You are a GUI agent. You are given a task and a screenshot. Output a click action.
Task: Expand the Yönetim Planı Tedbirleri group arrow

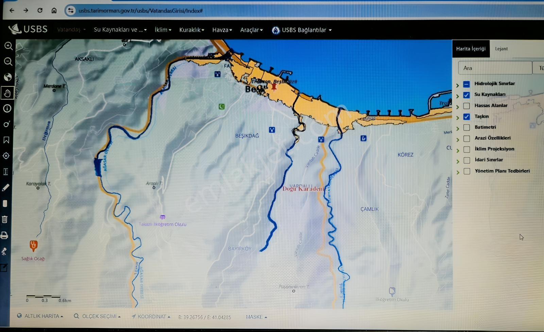click(458, 172)
